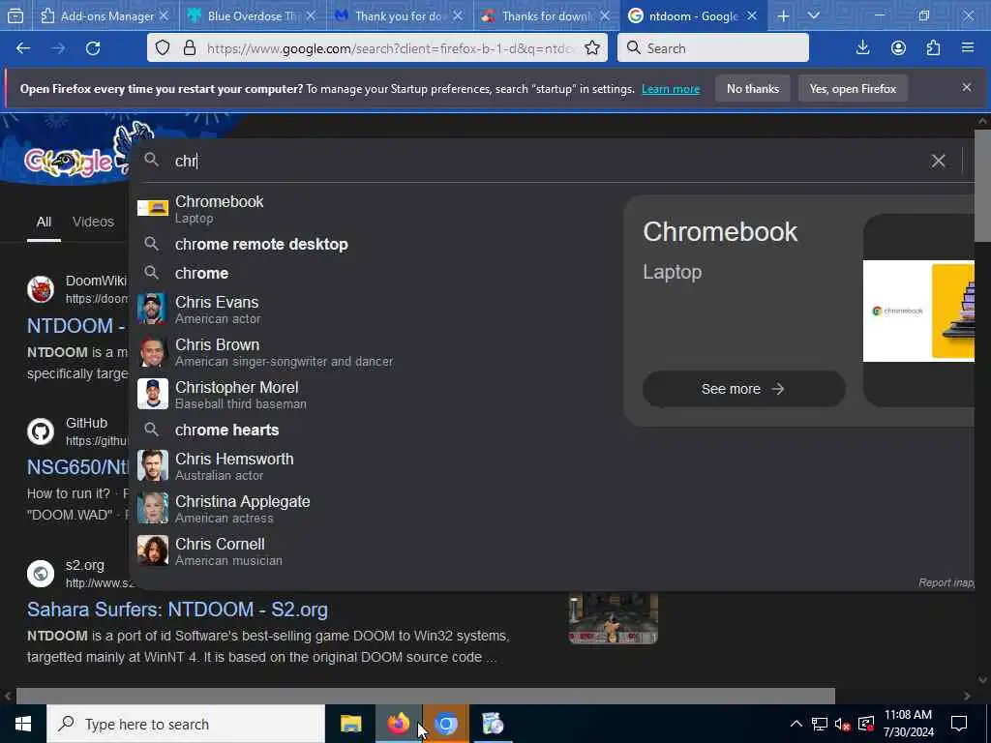Click the Chromebook preview image
The height and width of the screenshot is (743, 991).
(918, 311)
